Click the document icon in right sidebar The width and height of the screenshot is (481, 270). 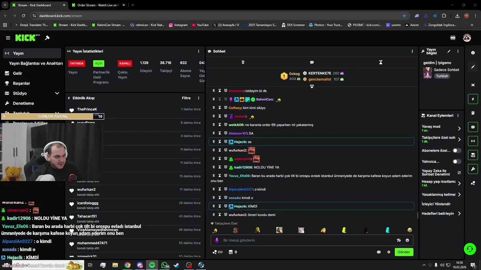(x=473, y=113)
